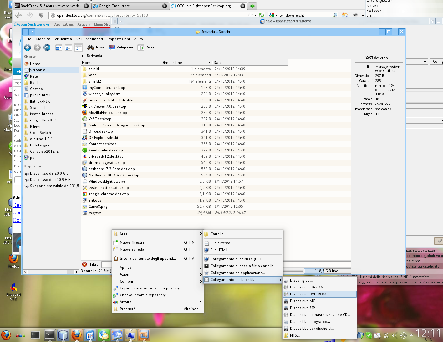
Task: Select MozillaFirefox.desktop file icon
Action: [x=85, y=113]
